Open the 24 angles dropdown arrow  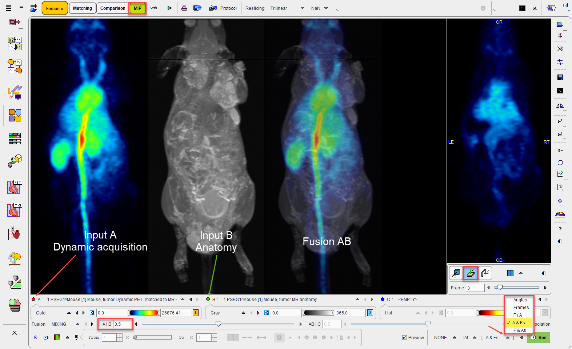tap(475, 337)
